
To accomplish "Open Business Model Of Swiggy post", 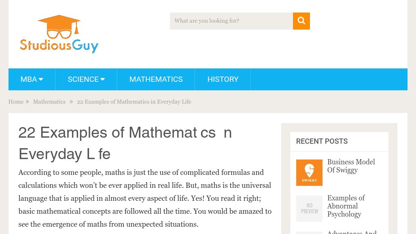I will [x=351, y=166].
